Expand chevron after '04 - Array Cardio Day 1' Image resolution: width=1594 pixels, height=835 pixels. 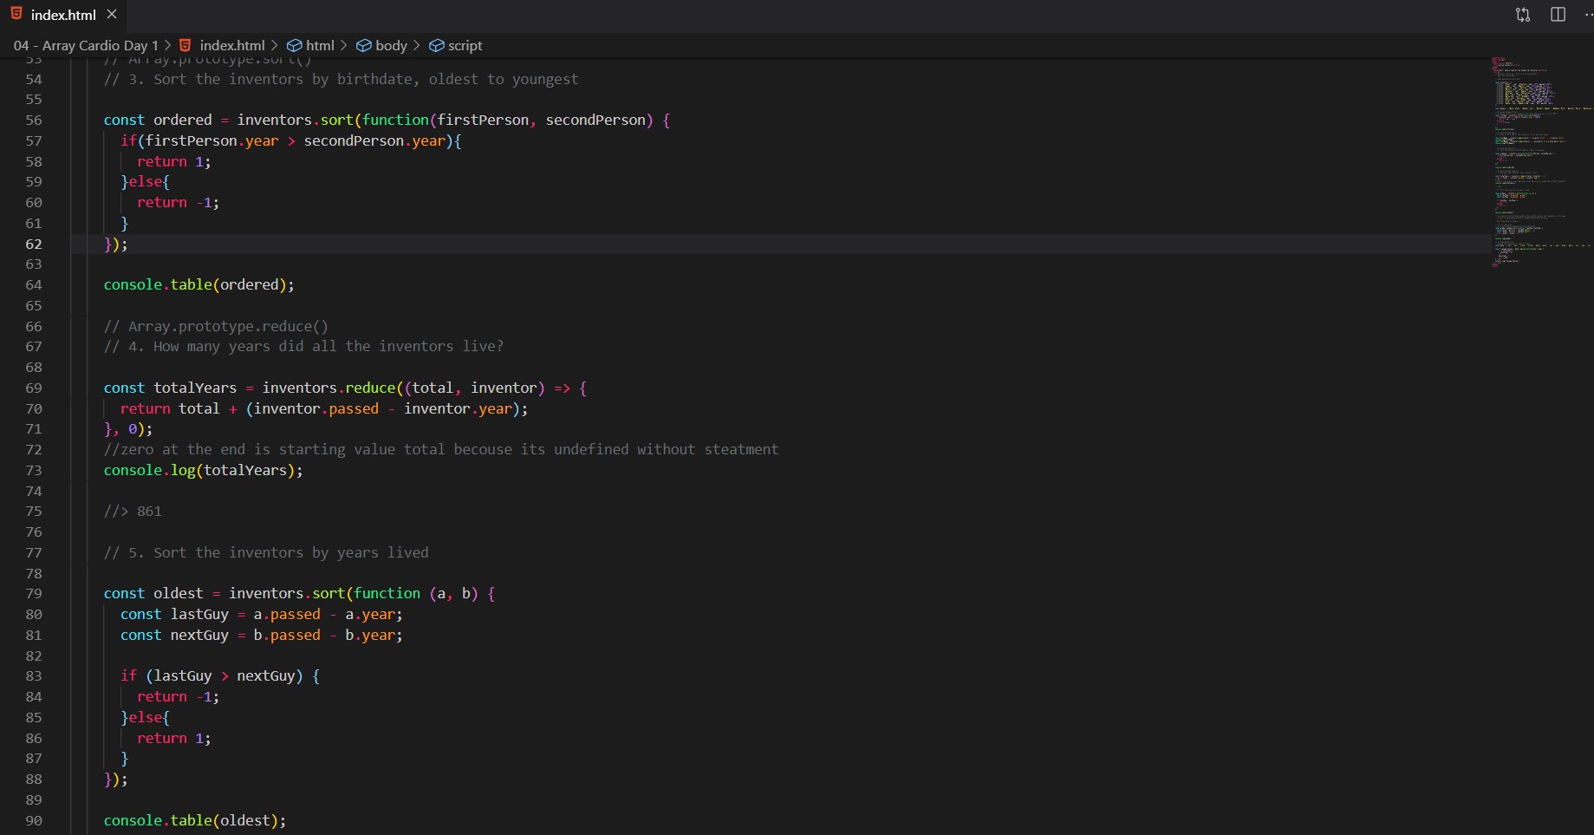[x=168, y=45]
